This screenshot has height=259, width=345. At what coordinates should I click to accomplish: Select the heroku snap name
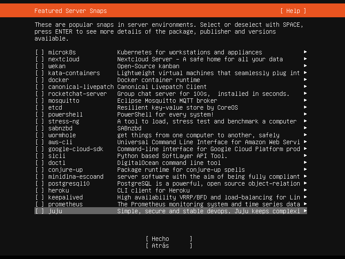point(59,190)
